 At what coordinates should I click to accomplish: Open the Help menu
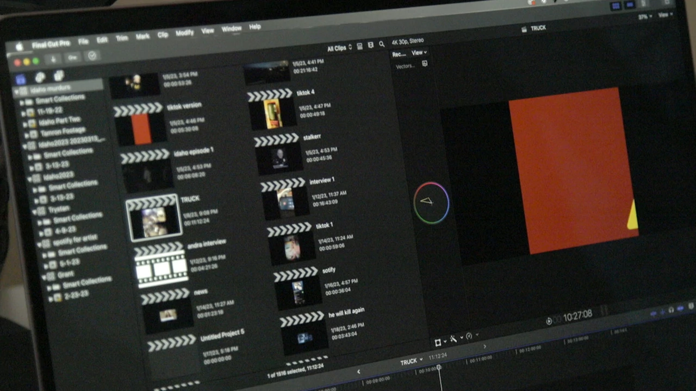tap(255, 27)
